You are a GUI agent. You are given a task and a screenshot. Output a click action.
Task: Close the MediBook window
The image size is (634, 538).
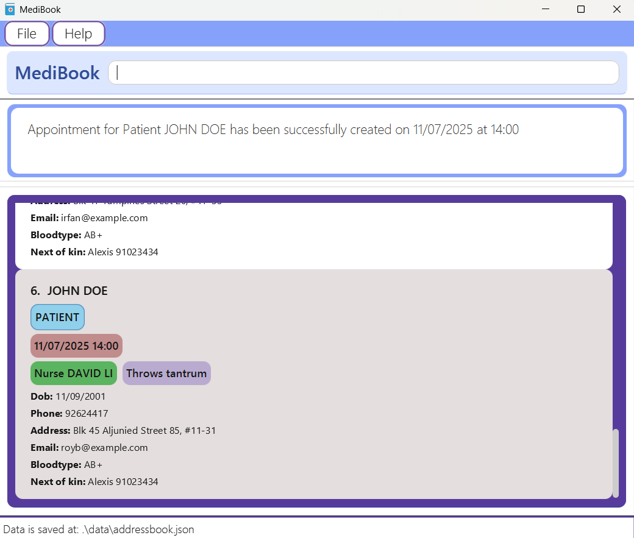[x=616, y=9]
